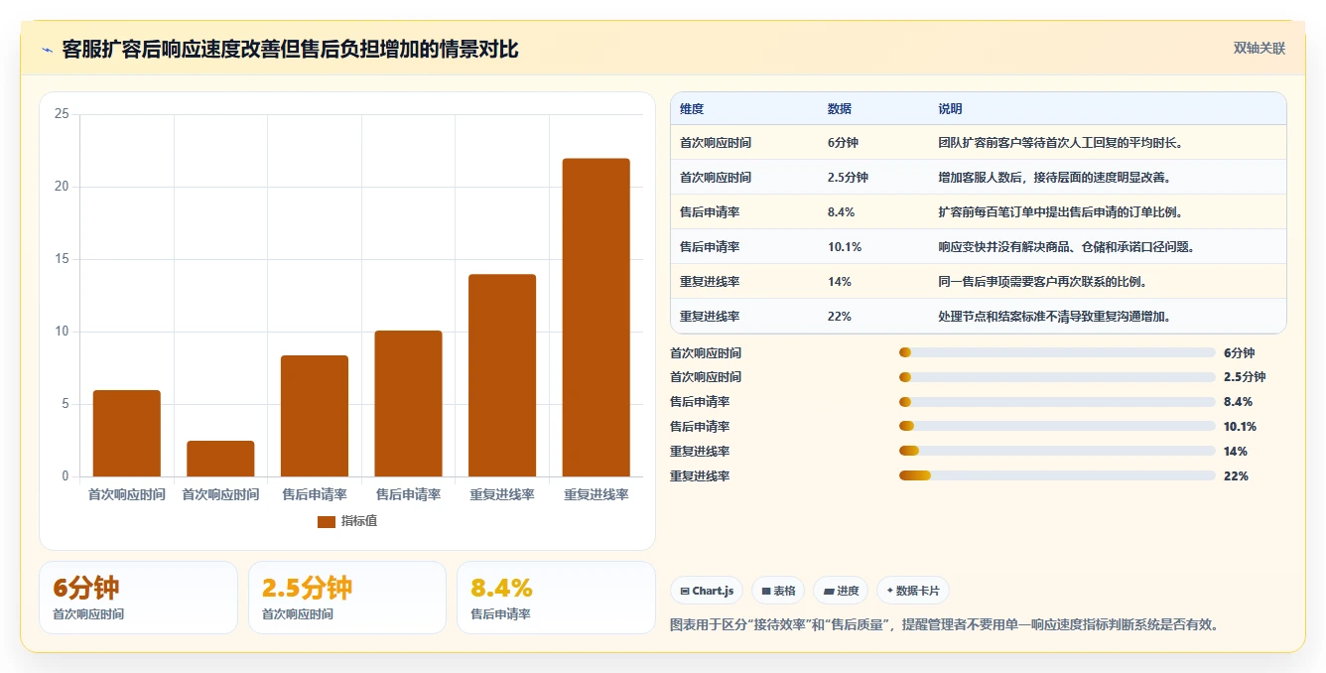Click the 进度 chip
Viewport: 1326px width, 673px height.
click(x=841, y=591)
